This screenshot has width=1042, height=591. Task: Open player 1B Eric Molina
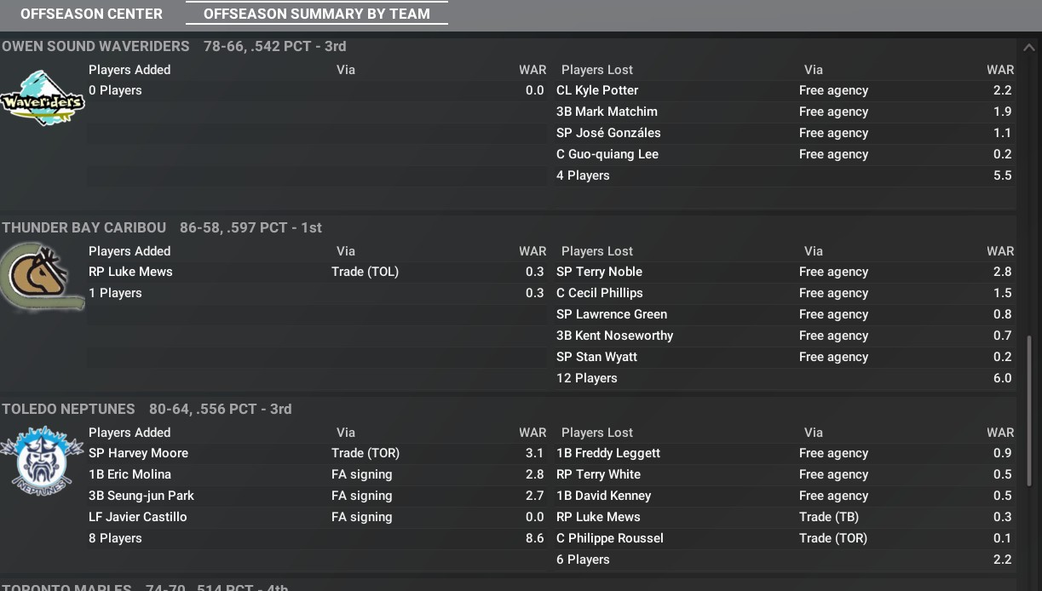pyautogui.click(x=130, y=474)
